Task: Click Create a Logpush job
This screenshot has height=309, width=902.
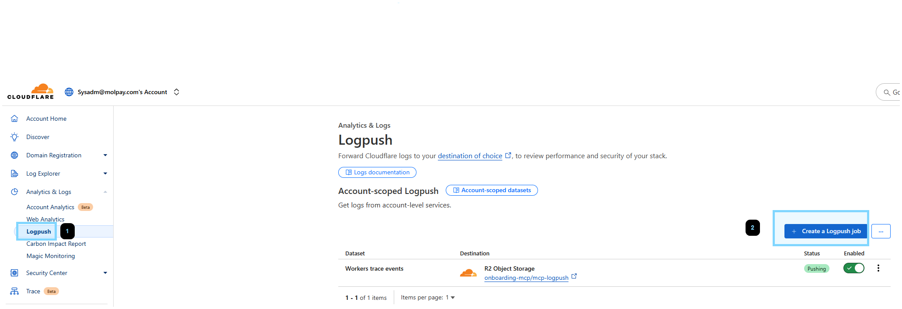Action: 826,231
